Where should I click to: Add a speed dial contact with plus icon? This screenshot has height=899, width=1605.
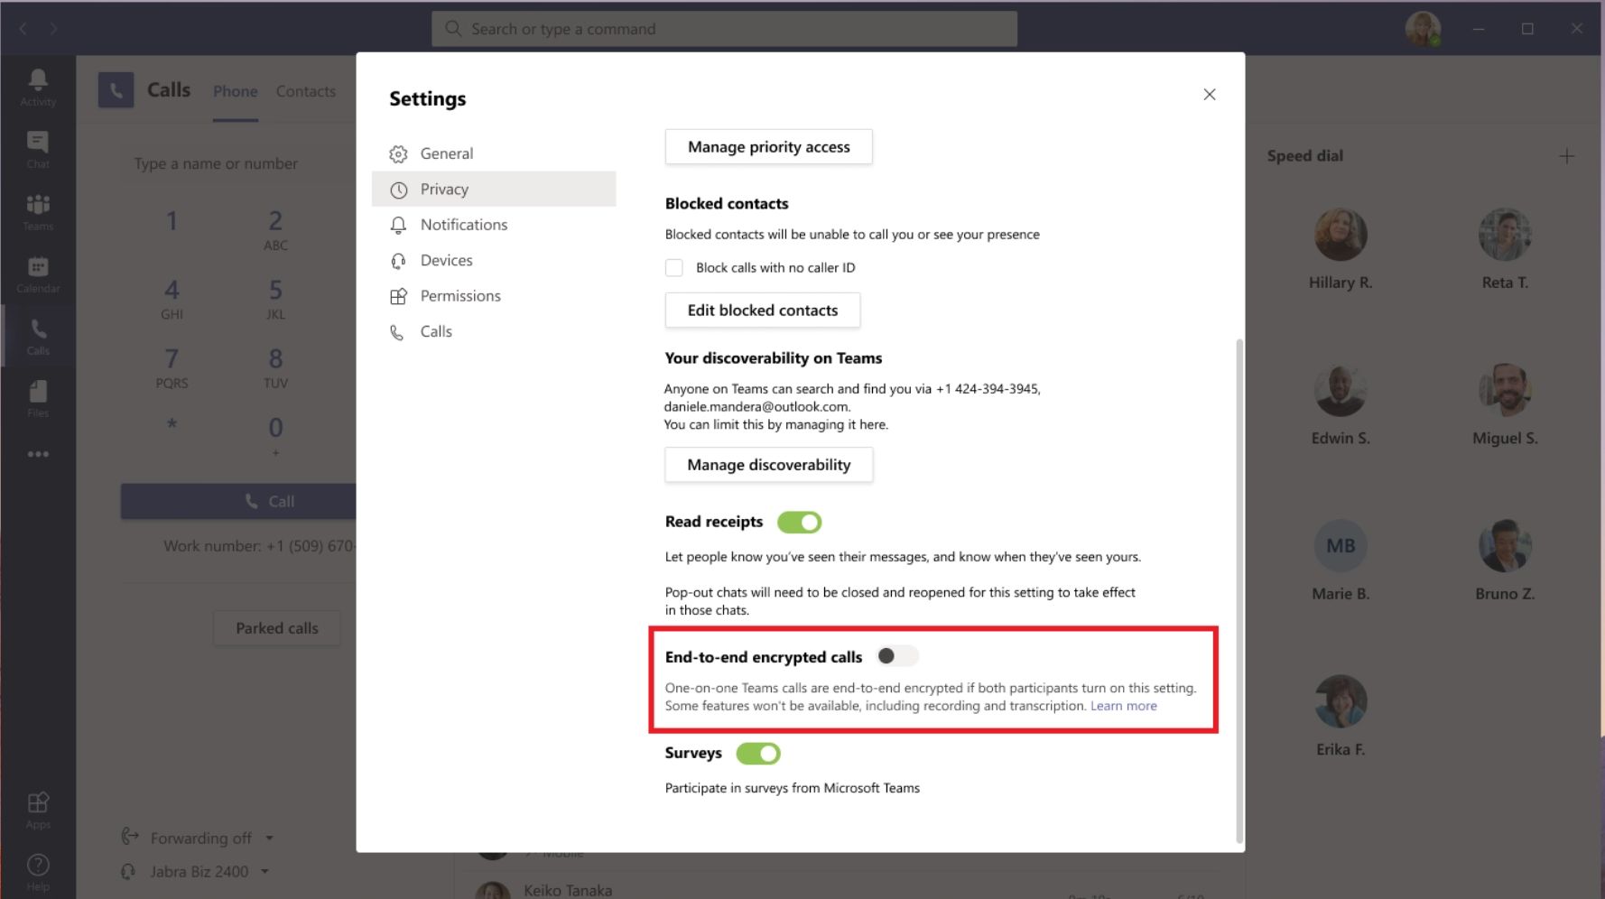(1567, 156)
